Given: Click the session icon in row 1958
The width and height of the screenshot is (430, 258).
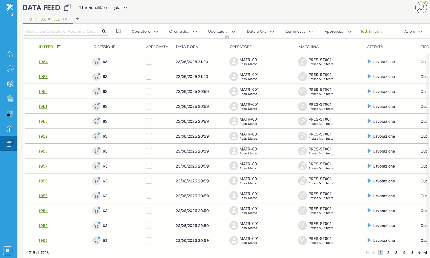Looking at the screenshot, I should click(96, 151).
